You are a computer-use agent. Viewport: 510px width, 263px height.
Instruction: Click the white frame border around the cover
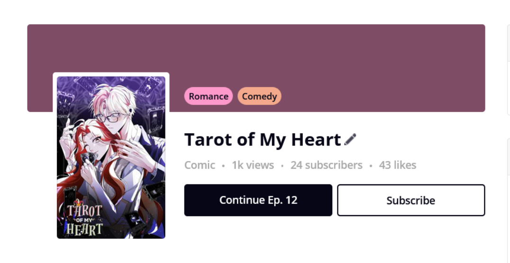111,74
